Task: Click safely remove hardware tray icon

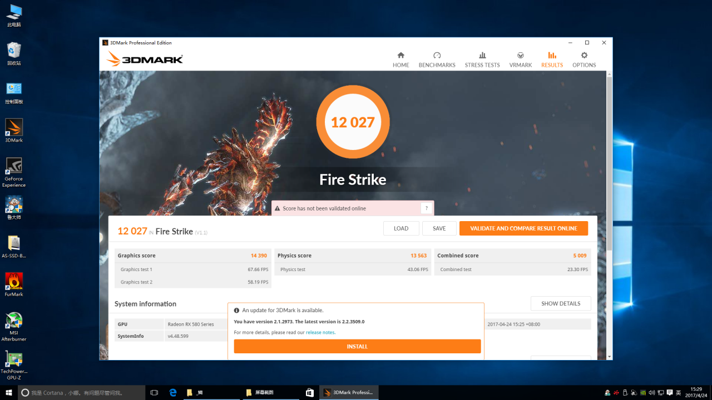Action: pos(625,393)
